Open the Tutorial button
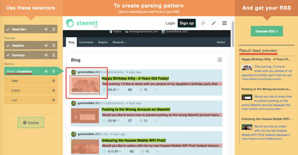The image size is (298, 155). click(x=31, y=123)
